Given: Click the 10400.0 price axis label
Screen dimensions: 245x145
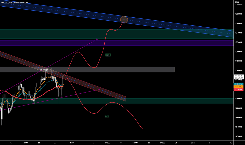Looking at the screenshot, I should [239, 127].
